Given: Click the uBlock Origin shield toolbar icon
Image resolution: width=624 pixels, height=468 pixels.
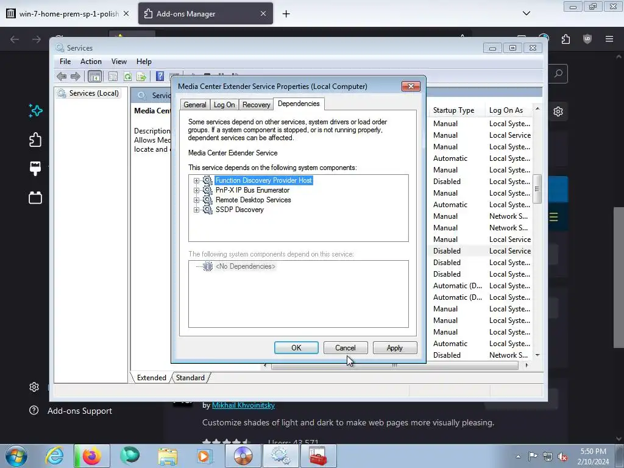Looking at the screenshot, I should (x=587, y=39).
